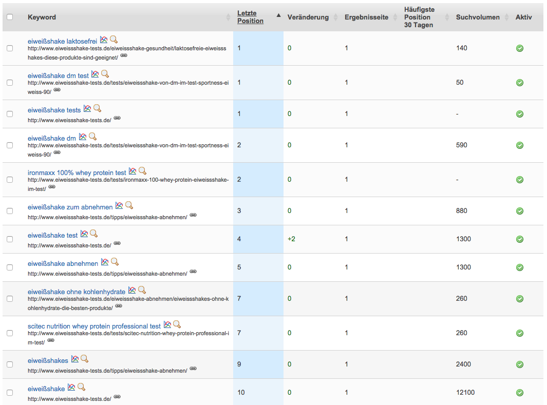The image size is (547, 405).
Task: Select checkbox for eiweißshake abnehmen row
Action: click(10, 267)
